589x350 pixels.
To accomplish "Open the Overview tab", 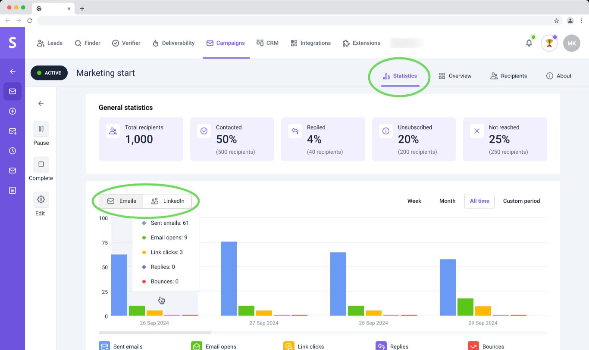I will (x=455, y=76).
